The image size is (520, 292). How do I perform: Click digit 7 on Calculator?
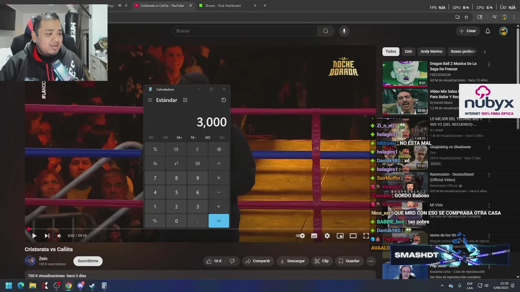pyautogui.click(x=155, y=178)
